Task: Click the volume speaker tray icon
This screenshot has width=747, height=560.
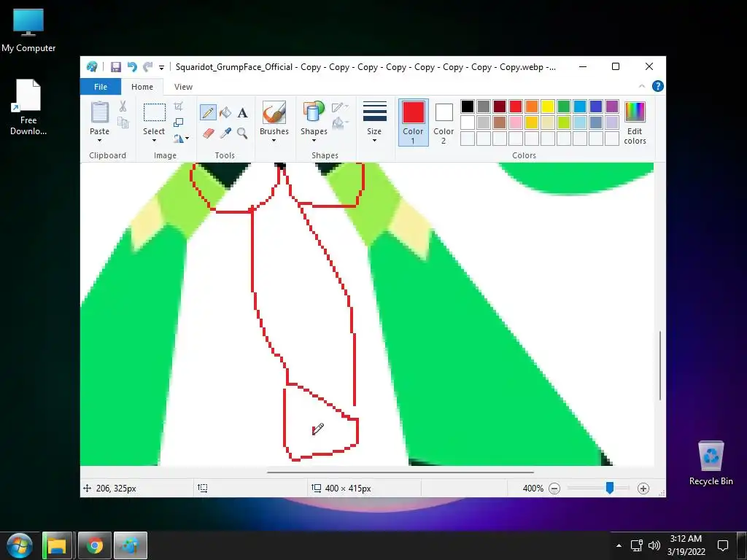Action: 654,545
